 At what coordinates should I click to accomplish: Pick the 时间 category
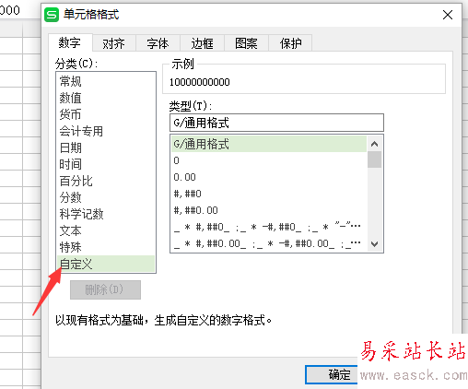tap(106, 164)
